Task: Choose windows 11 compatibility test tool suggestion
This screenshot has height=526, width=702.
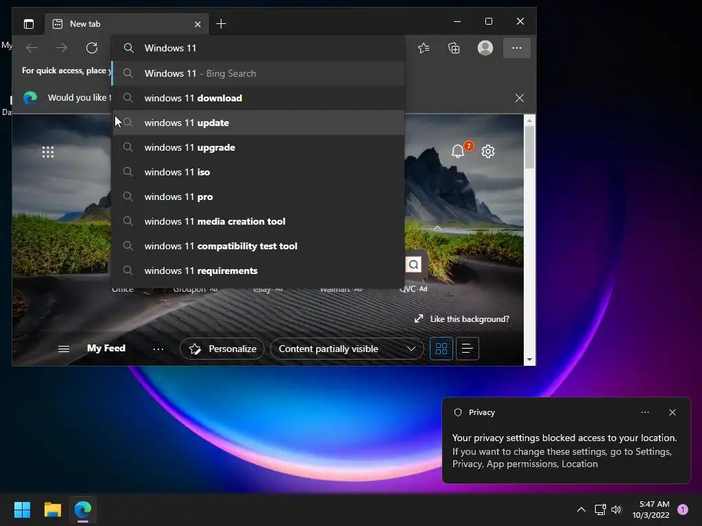Action: pos(258,246)
